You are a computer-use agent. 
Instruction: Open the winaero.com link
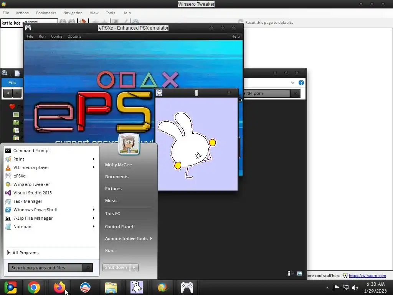(367, 276)
